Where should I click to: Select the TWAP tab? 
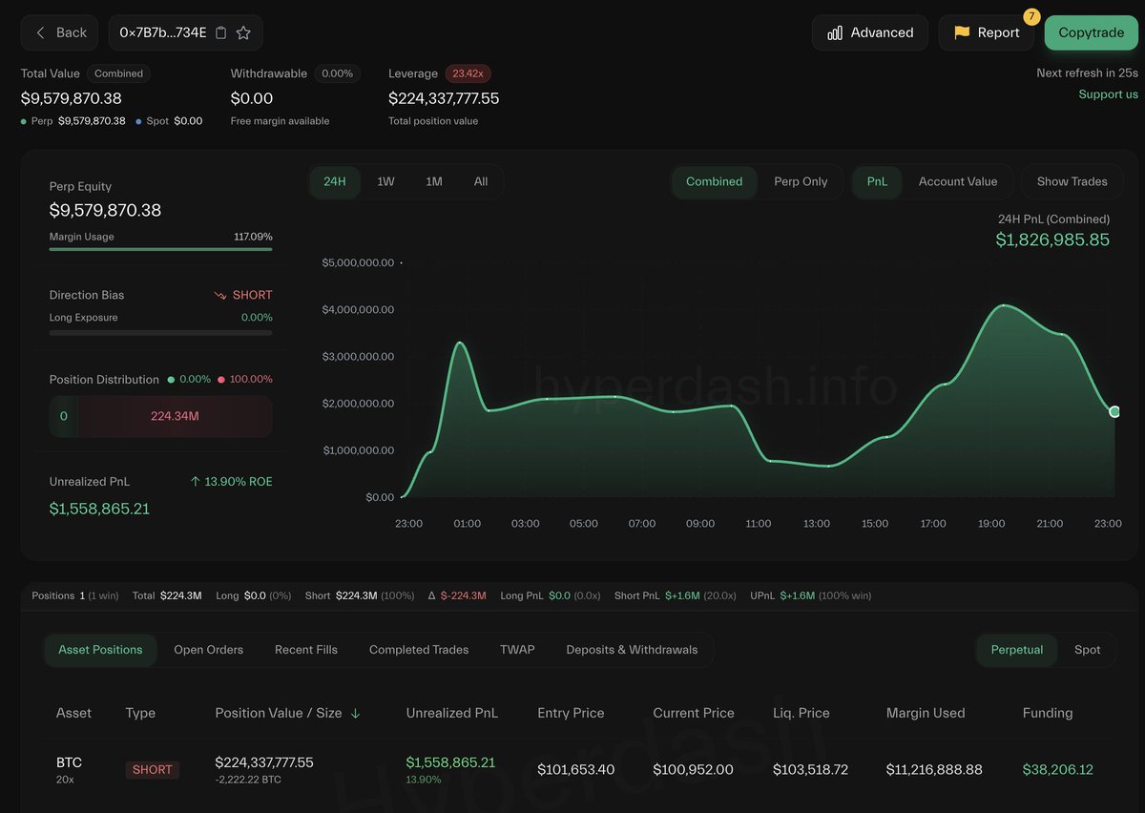click(517, 650)
